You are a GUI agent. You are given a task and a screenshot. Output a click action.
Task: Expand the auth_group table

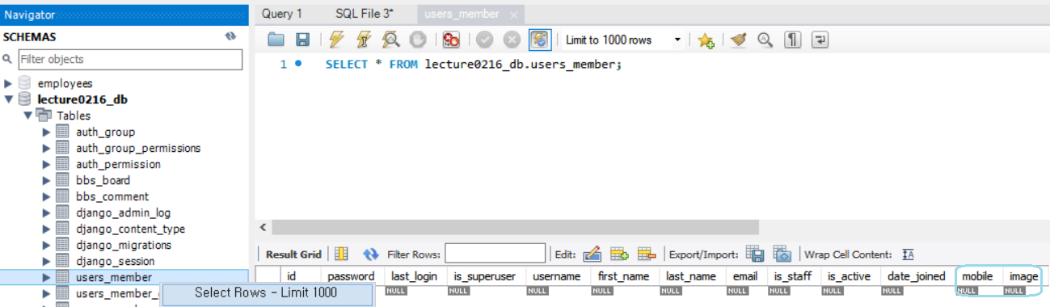click(47, 132)
